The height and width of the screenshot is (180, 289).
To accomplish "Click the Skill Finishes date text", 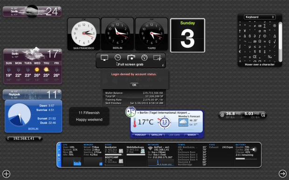I will point(147,103).
